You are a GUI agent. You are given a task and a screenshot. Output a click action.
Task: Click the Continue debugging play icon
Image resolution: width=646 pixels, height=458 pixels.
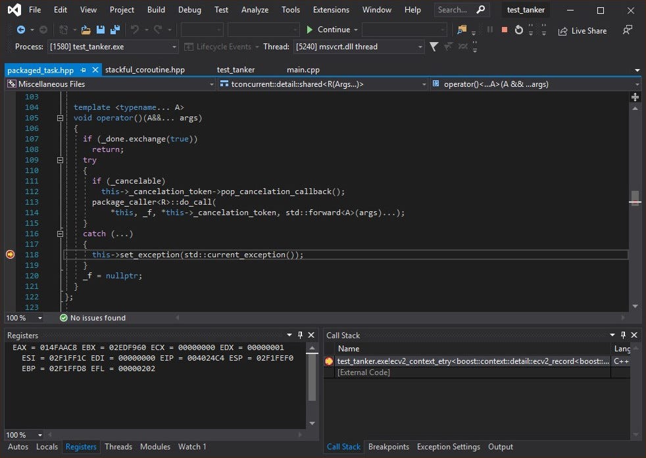[310, 30]
